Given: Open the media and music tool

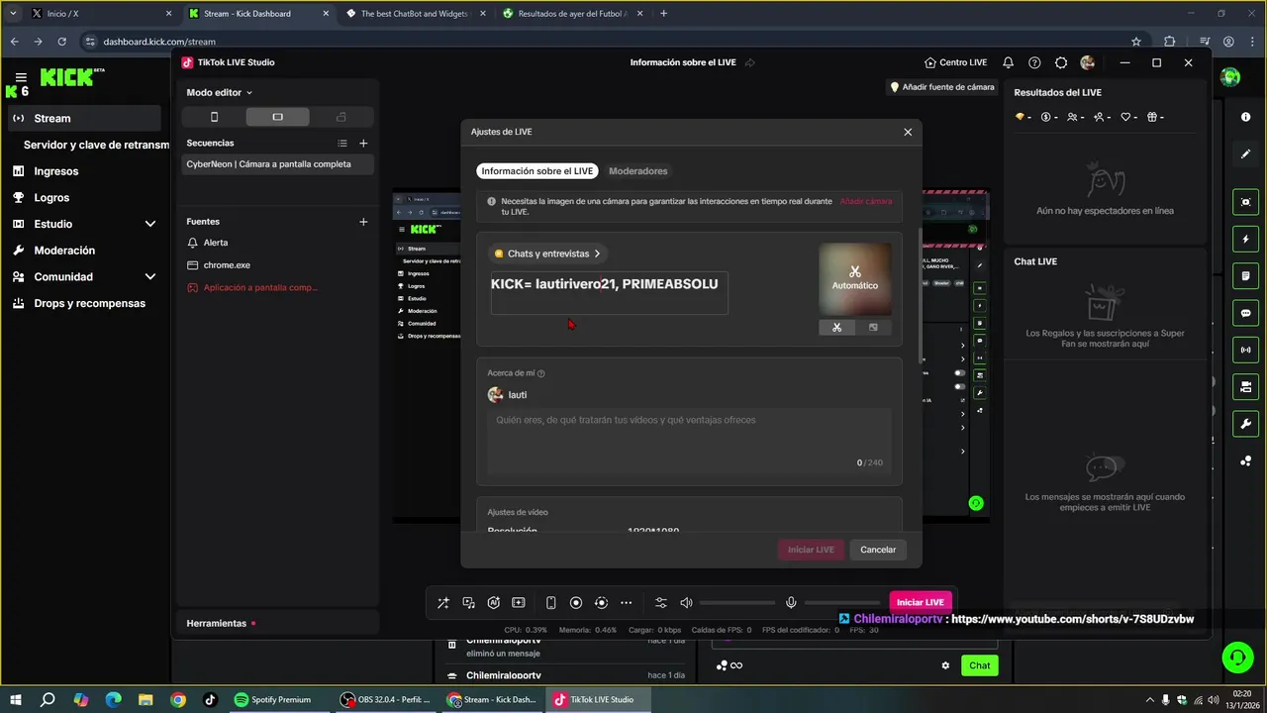Looking at the screenshot, I should coord(468,602).
